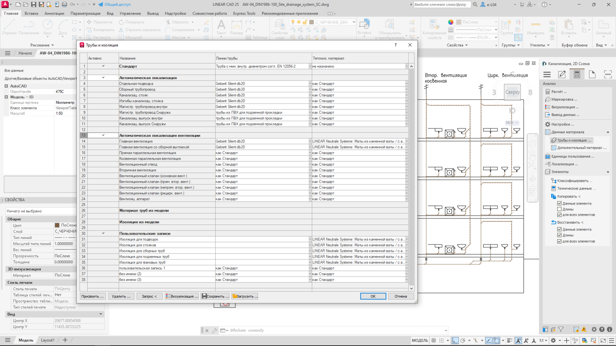The image size is (616, 346).
Task: Click the Визуализация button in dialog
Action: pyautogui.click(x=182, y=296)
